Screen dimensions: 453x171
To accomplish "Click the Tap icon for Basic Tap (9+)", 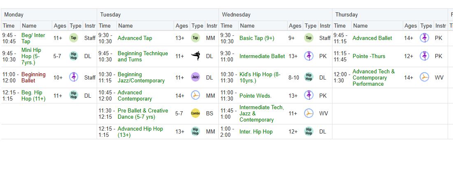I will [x=309, y=38].
